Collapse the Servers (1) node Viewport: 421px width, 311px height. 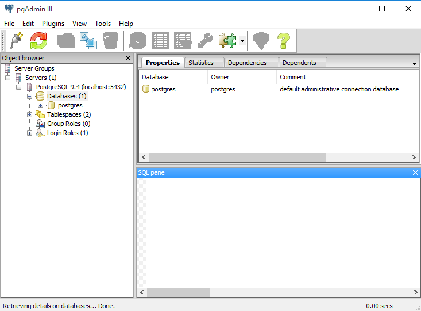click(8, 78)
